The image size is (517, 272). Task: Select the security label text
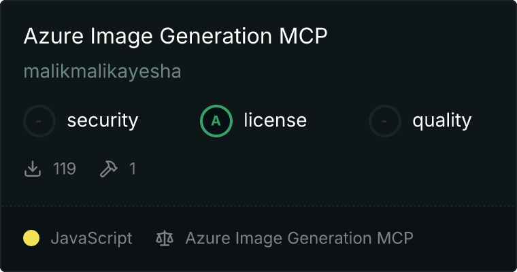[x=103, y=120]
